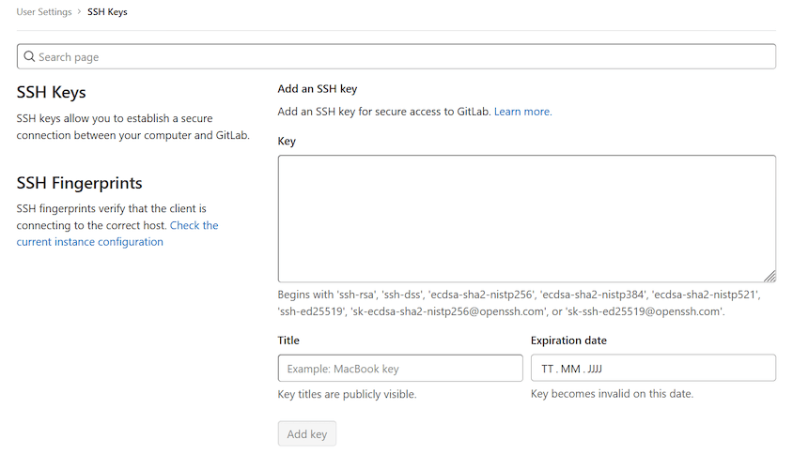Go to User Settings via the breadcrumb
Image resolution: width=793 pixels, height=454 pixels.
point(45,12)
